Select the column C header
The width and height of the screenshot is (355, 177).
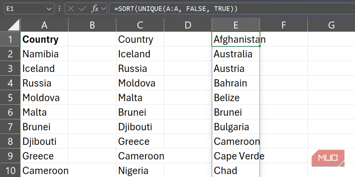140,25
